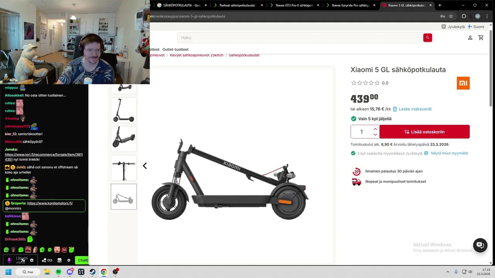Decrease product quantity with the down arrow
This screenshot has height=278, width=495.
click(x=375, y=134)
